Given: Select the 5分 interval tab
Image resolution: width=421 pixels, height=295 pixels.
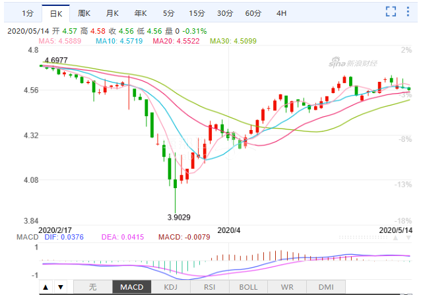Looking at the screenshot, I should coord(169,13).
